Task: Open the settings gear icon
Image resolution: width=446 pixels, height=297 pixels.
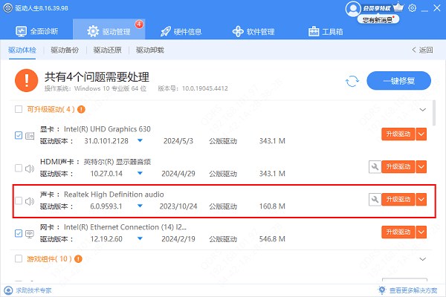Action: [x=413, y=8]
